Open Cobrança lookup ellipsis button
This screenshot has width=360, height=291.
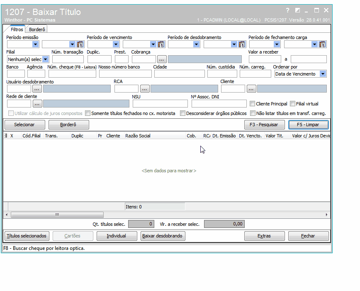click(162, 59)
